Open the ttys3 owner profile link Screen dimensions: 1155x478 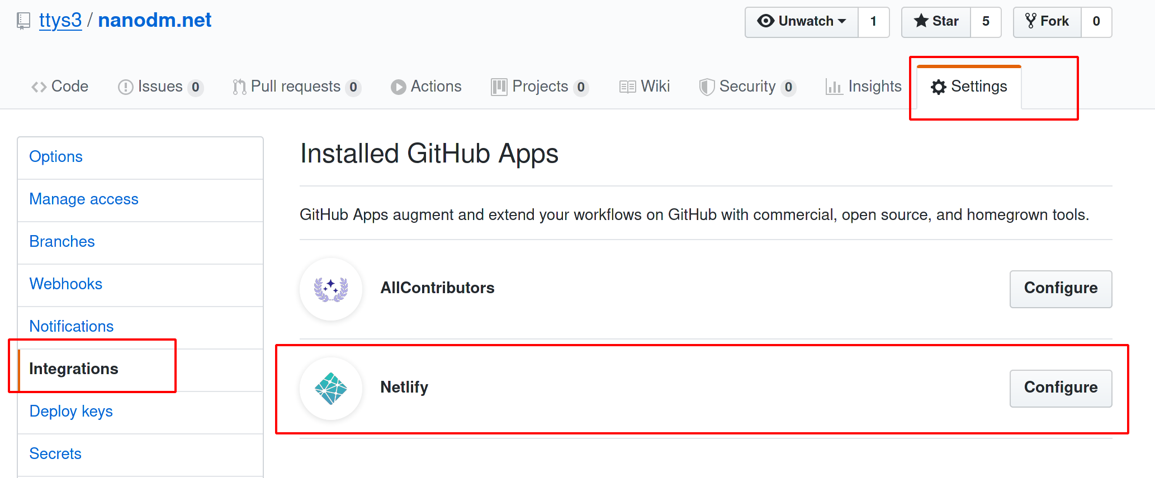tap(60, 20)
